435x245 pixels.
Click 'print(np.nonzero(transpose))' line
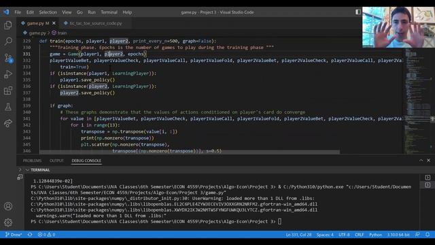118,138
